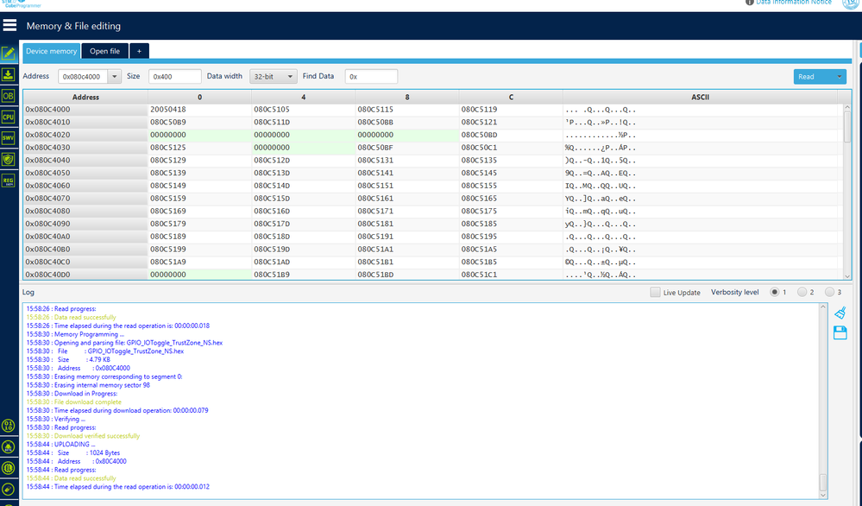Screen dimensions: 862x506
Task: Switch to the Open file tab
Action: (104, 51)
